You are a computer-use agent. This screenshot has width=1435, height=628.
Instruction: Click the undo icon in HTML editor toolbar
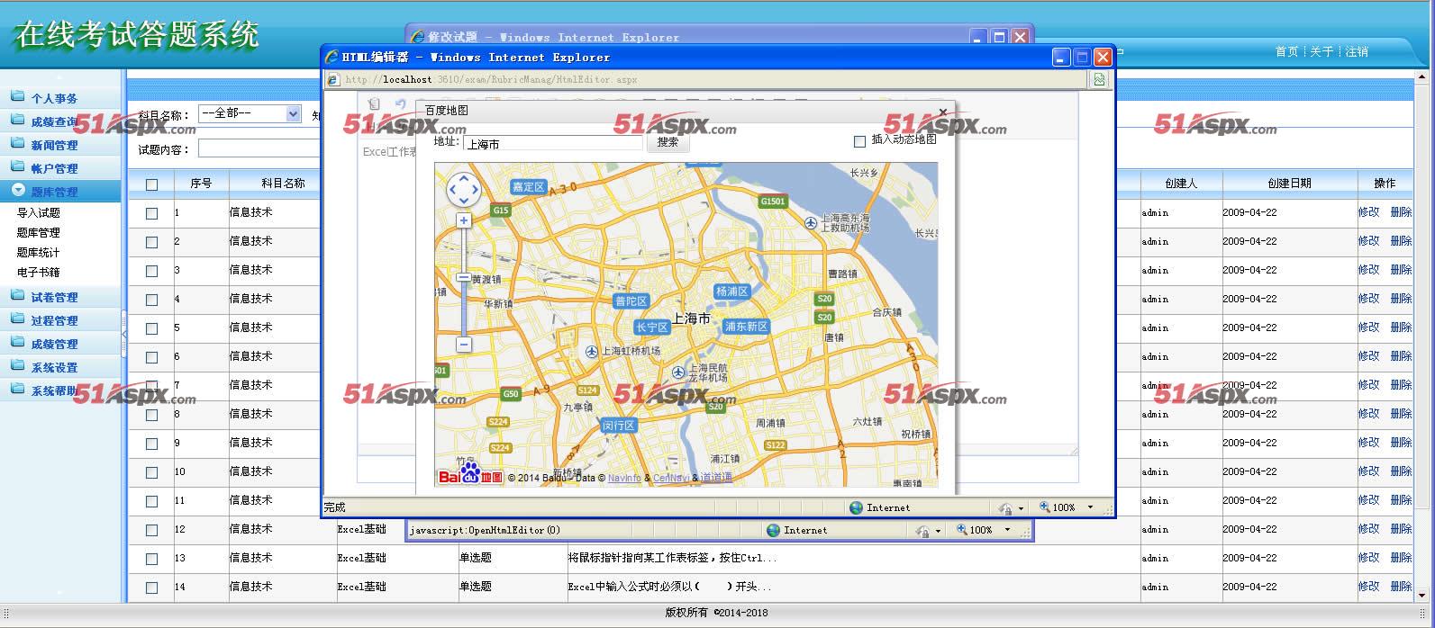400,104
